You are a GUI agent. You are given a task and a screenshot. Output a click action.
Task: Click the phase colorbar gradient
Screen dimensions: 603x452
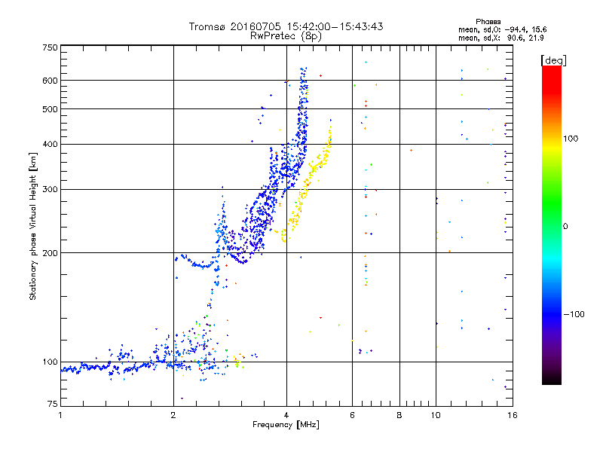pyautogui.click(x=552, y=224)
